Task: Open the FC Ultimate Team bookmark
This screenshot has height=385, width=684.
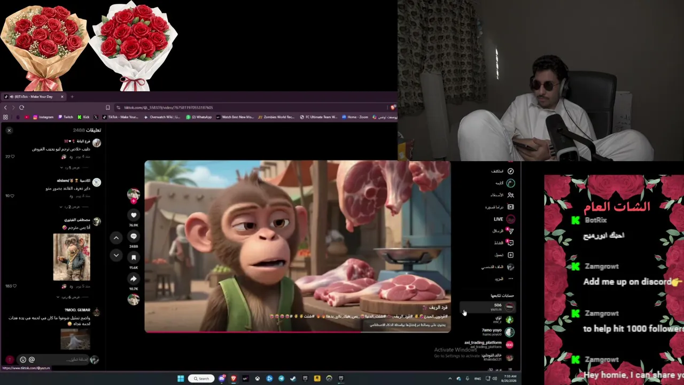Action: 319,117
